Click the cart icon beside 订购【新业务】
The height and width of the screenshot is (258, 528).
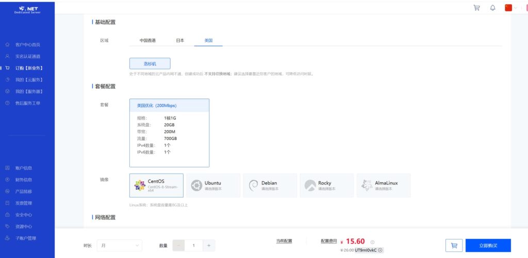(7, 68)
